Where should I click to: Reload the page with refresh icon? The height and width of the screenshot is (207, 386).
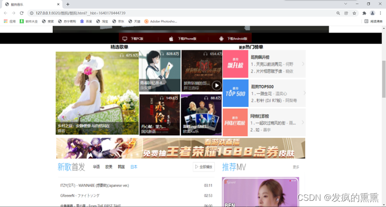[x=22, y=13]
